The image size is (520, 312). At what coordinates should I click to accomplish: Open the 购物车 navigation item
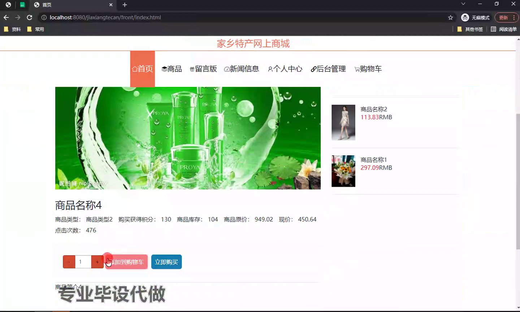368,69
